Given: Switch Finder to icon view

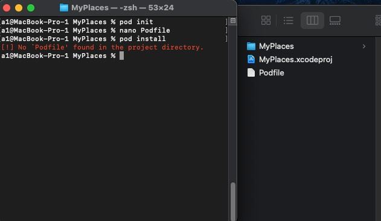Looking at the screenshot, I should (266, 21).
